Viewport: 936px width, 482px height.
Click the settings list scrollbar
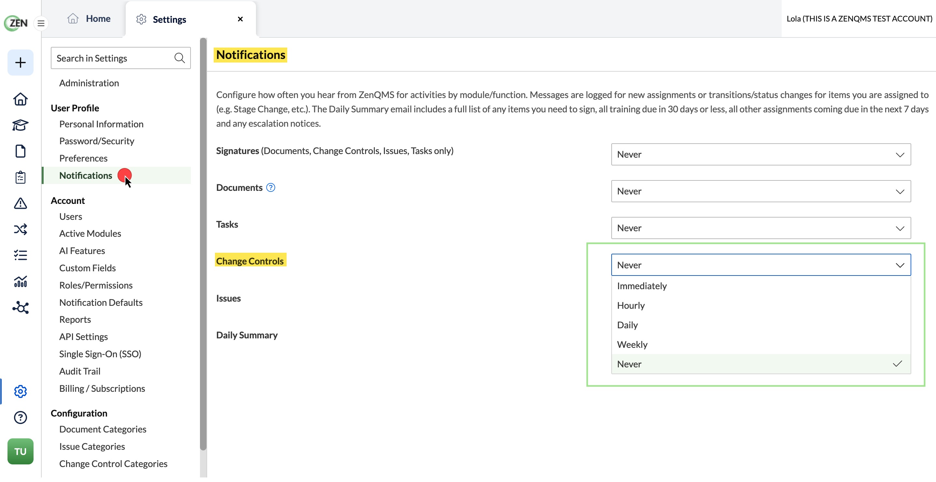203,244
